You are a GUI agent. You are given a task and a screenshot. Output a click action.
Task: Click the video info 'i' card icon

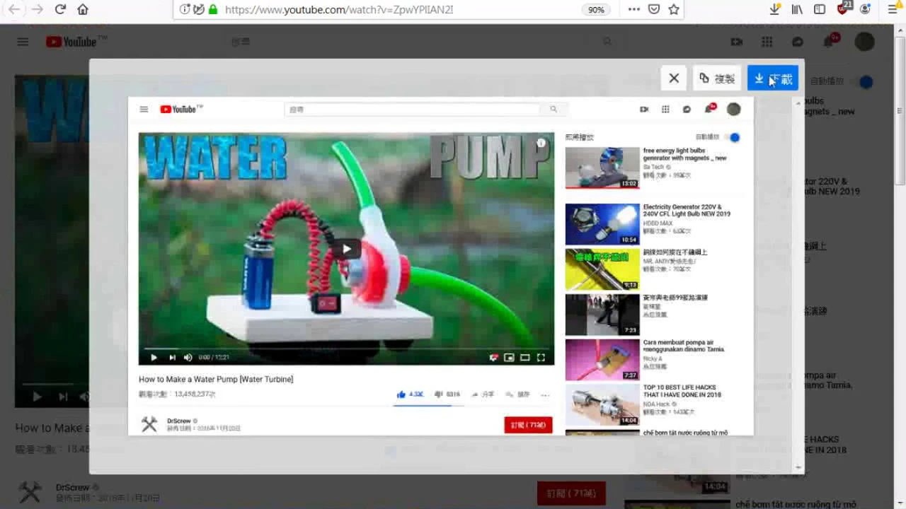pos(541,143)
